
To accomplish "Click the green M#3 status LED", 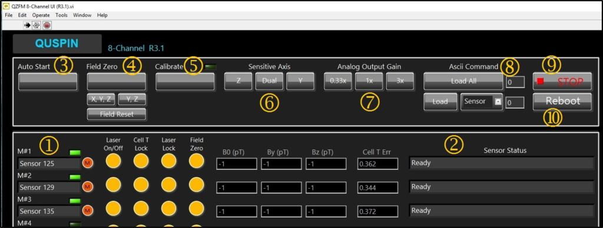I will pyautogui.click(x=75, y=201).
